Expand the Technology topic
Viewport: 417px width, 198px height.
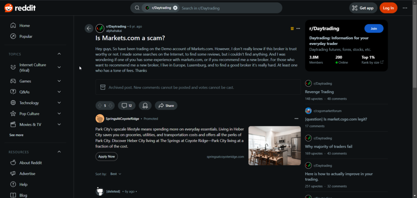pyautogui.click(x=59, y=103)
